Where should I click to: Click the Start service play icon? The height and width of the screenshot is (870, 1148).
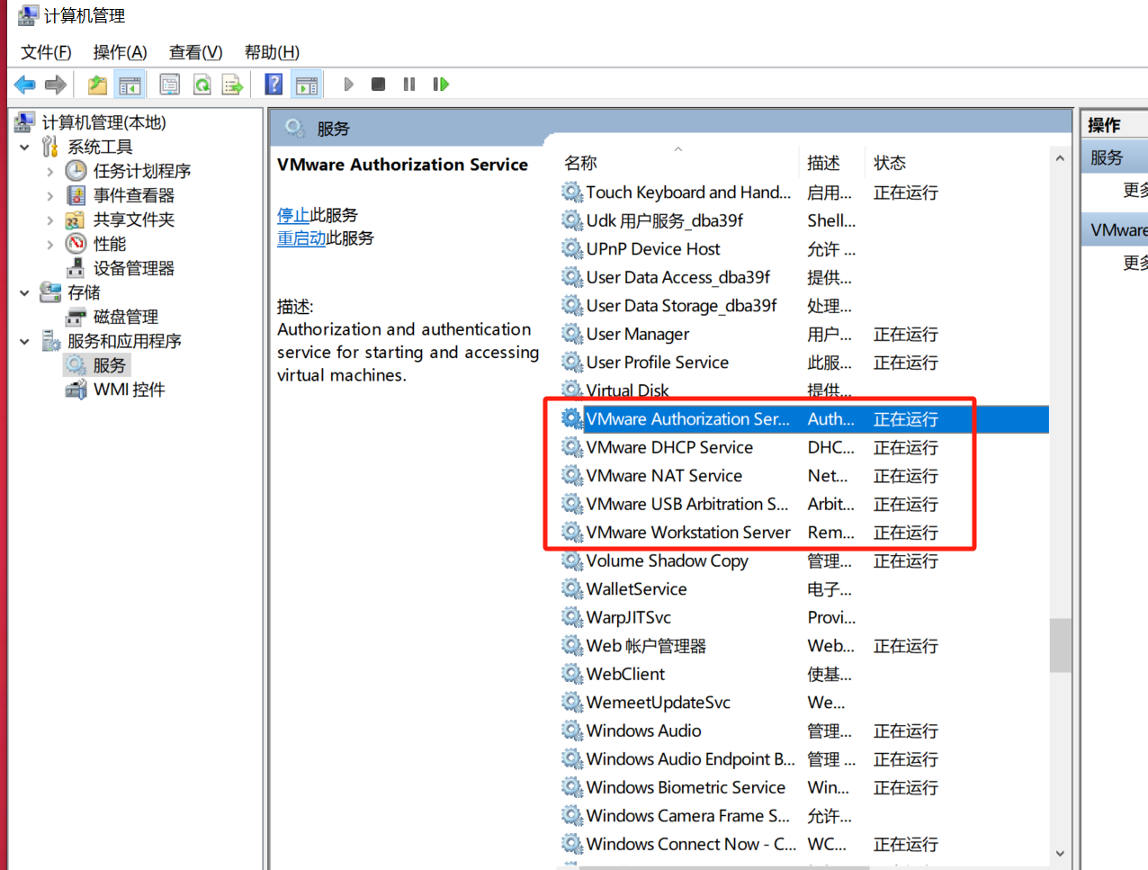(348, 85)
